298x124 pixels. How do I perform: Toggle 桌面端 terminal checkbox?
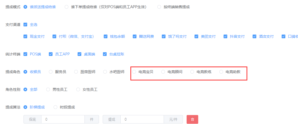click(x=79, y=54)
